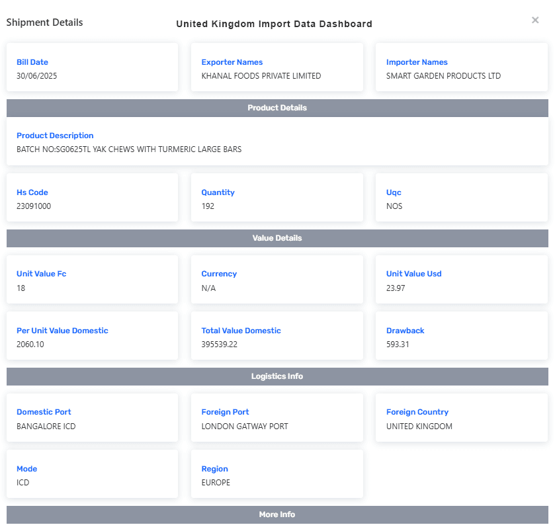Click the Product Details section header
This screenshot has height=531, width=555.
click(277, 108)
